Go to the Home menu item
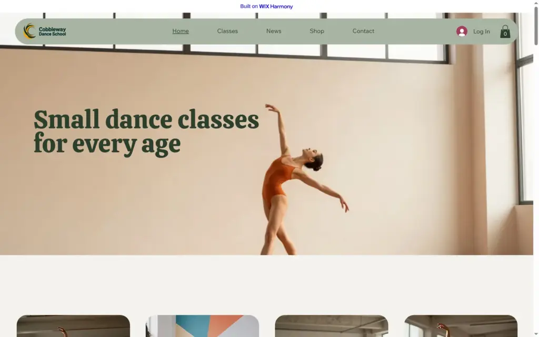539x337 pixels. [x=181, y=31]
